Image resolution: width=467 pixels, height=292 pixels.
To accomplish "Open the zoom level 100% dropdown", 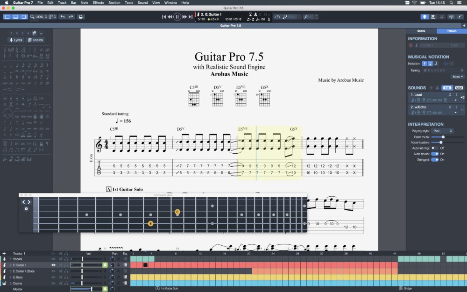I will 39,17.
